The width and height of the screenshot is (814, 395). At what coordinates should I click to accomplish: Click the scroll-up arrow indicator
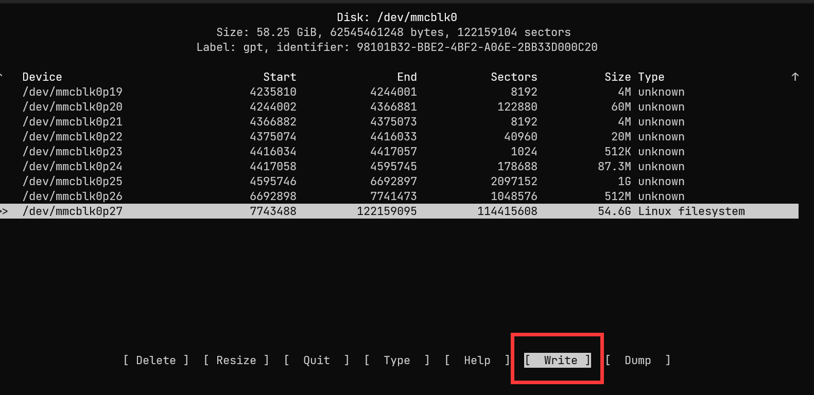[x=795, y=77]
